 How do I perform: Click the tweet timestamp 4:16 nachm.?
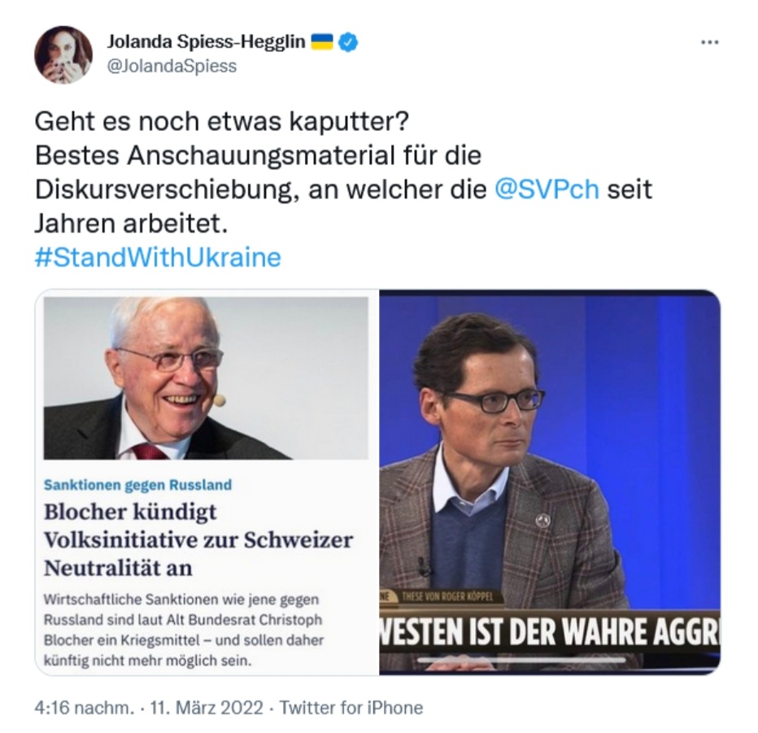[83, 708]
